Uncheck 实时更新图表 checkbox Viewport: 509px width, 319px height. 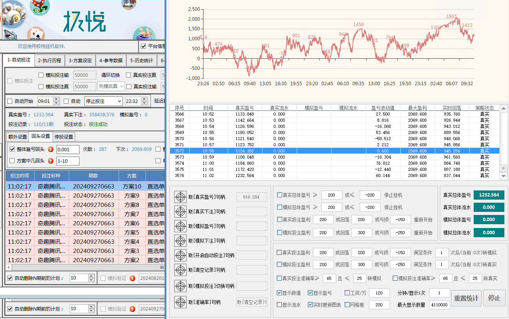click(x=310, y=305)
